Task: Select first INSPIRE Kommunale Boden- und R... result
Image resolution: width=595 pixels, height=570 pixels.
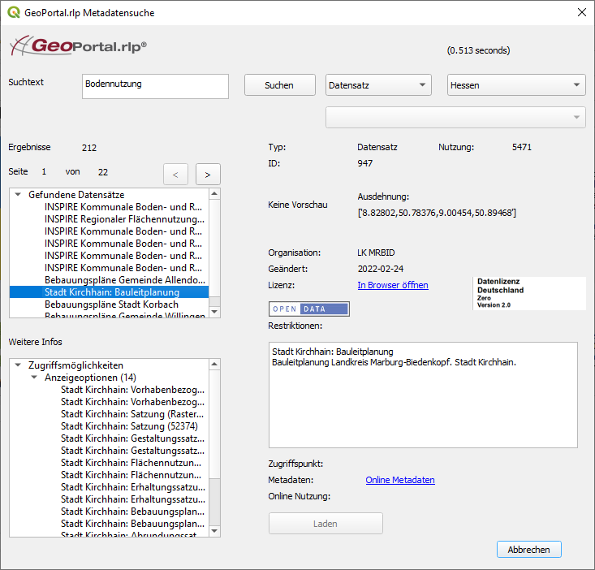Action: point(123,207)
